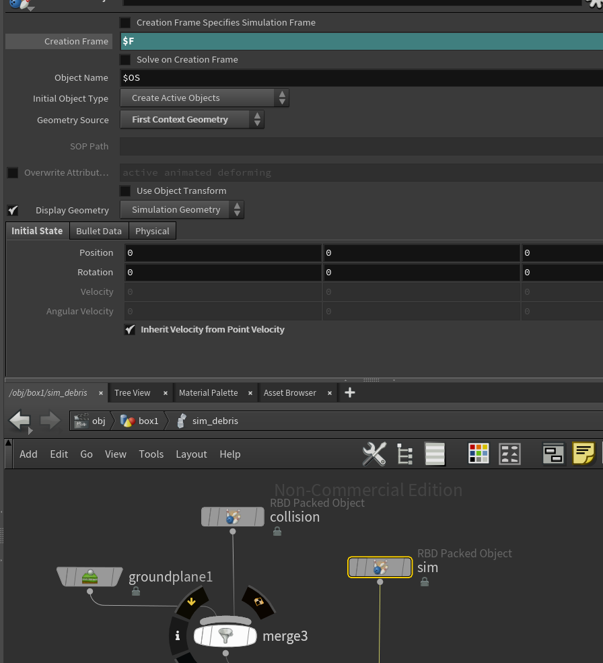Enable Creation Frame Specifies Simulation Frame checkbox

[125, 22]
